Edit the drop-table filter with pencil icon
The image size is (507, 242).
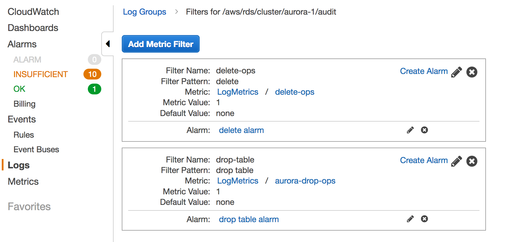coord(456,161)
